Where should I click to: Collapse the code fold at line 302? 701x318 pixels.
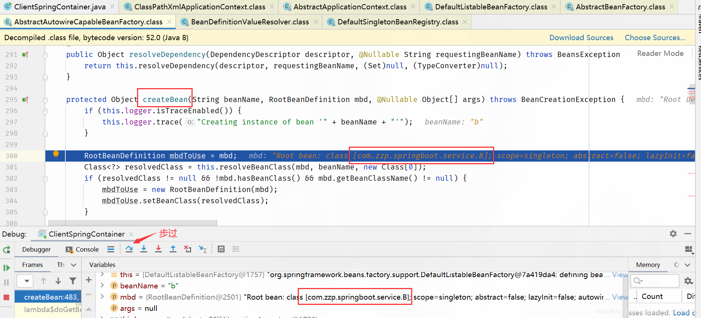click(x=45, y=179)
